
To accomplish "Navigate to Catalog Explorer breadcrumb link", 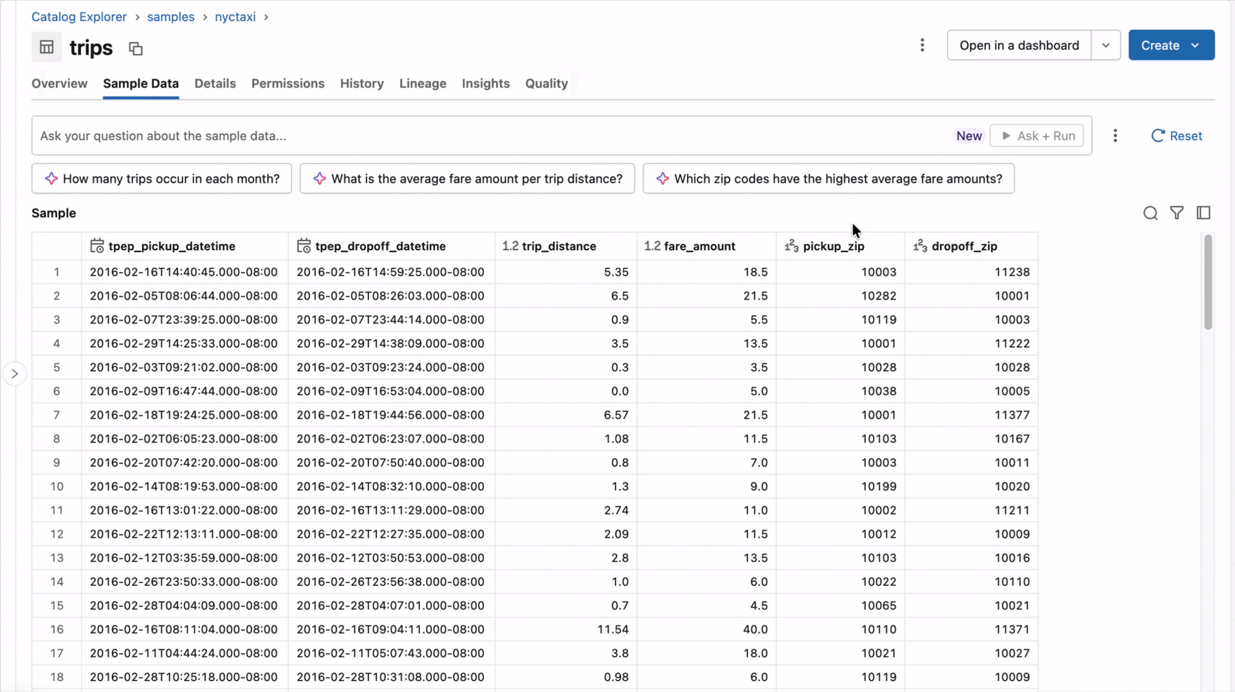I will (x=78, y=17).
